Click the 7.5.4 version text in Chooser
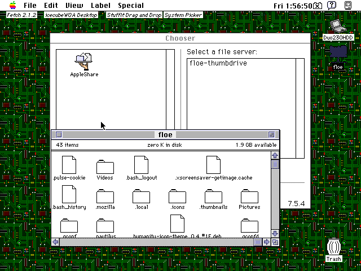Viewport: 361px width, 271px height. pyautogui.click(x=296, y=204)
